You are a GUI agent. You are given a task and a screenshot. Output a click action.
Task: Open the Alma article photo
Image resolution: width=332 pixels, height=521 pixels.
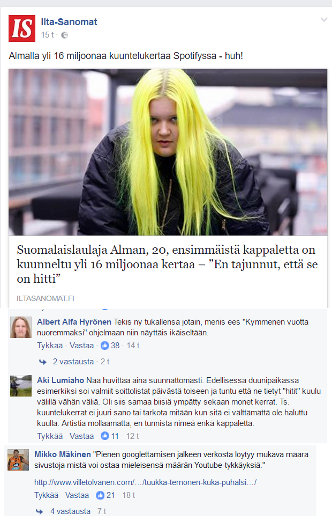[x=168, y=152]
